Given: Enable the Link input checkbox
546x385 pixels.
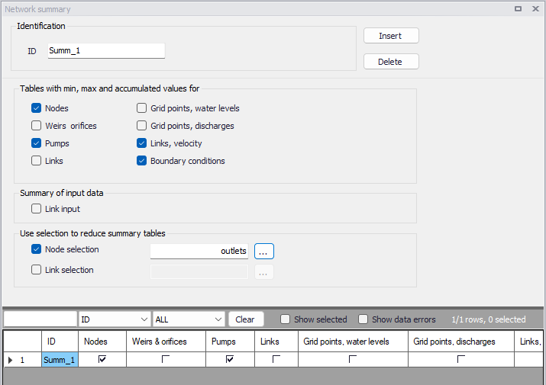Looking at the screenshot, I should pos(36,209).
